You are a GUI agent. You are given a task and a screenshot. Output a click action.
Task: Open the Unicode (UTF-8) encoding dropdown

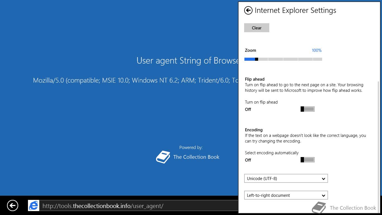click(x=286, y=178)
